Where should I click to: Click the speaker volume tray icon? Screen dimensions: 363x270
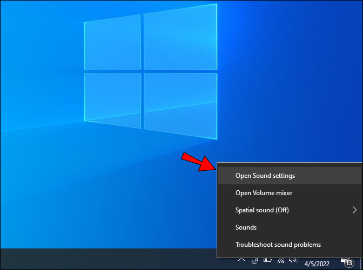tap(293, 260)
